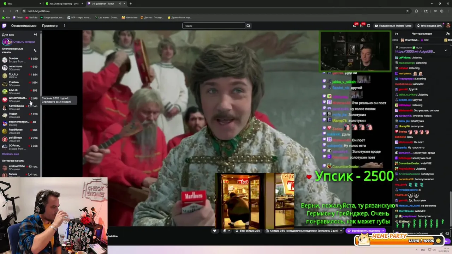Image resolution: width=452 pixels, height=254 pixels.
Task: Click Подарочный Twitch Turbo button
Action: tap(393, 26)
